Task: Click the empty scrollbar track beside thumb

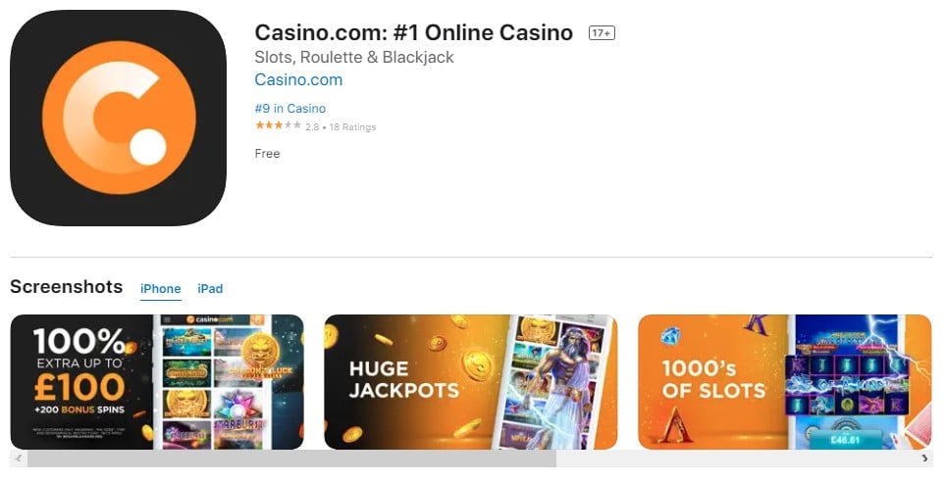Action: tap(736, 459)
